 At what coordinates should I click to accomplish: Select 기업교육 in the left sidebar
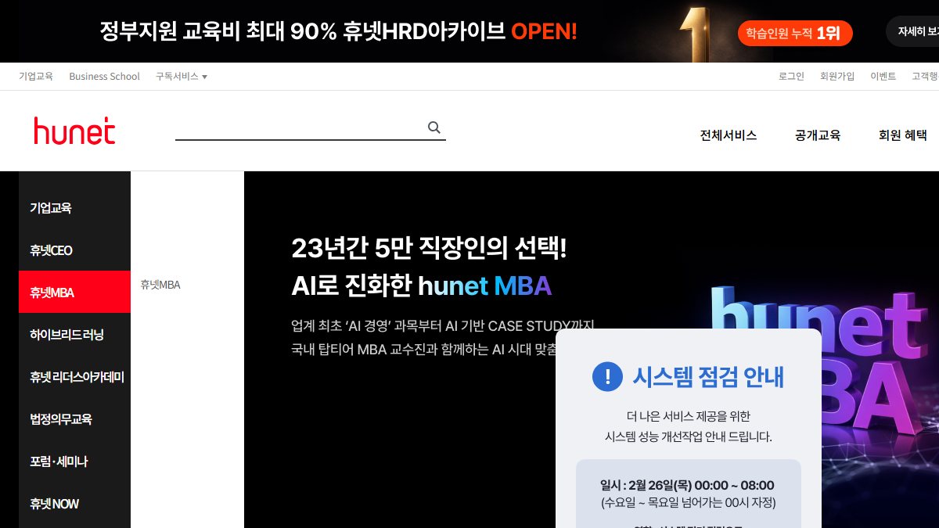(x=51, y=208)
